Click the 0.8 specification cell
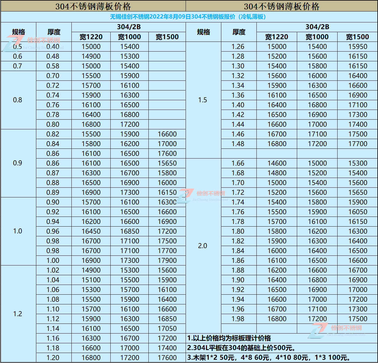 pyautogui.click(x=18, y=100)
